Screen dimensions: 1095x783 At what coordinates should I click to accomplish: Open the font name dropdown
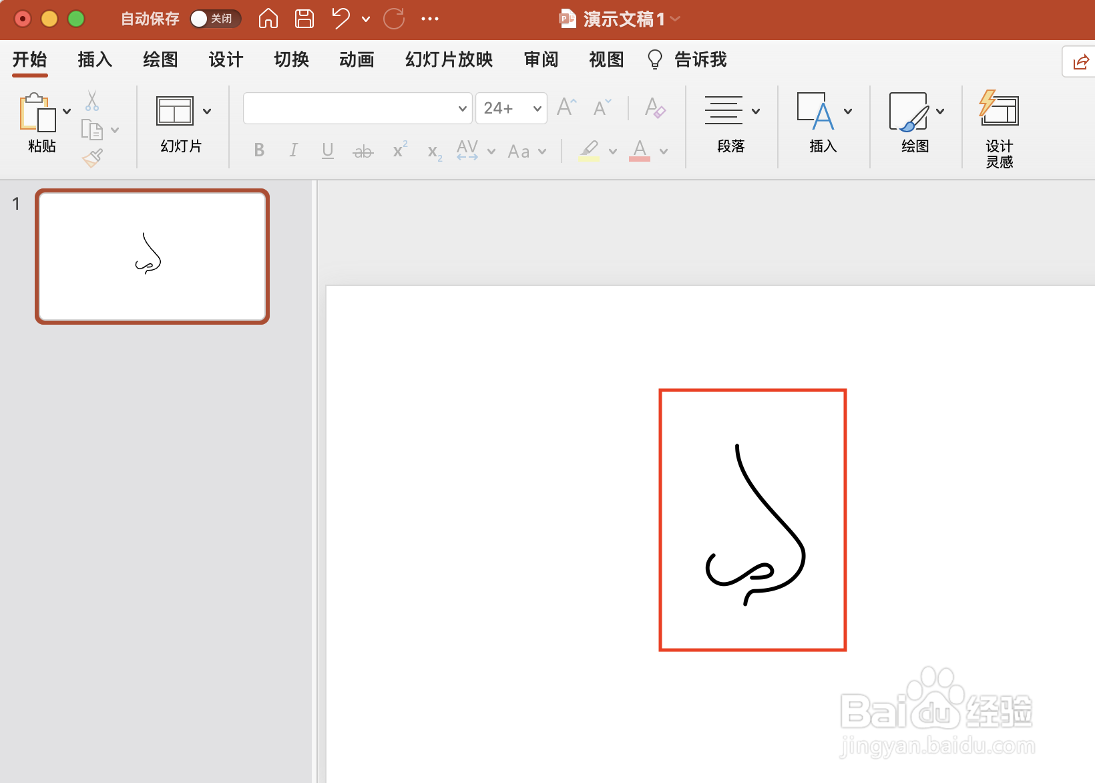[x=462, y=108]
